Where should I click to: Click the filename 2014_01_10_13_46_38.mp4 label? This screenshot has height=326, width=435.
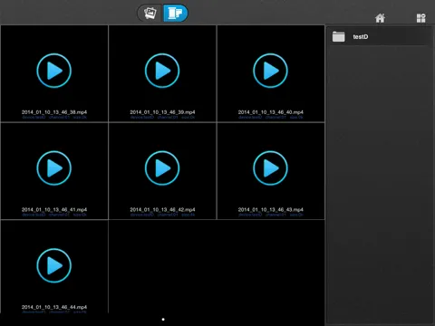(54, 112)
